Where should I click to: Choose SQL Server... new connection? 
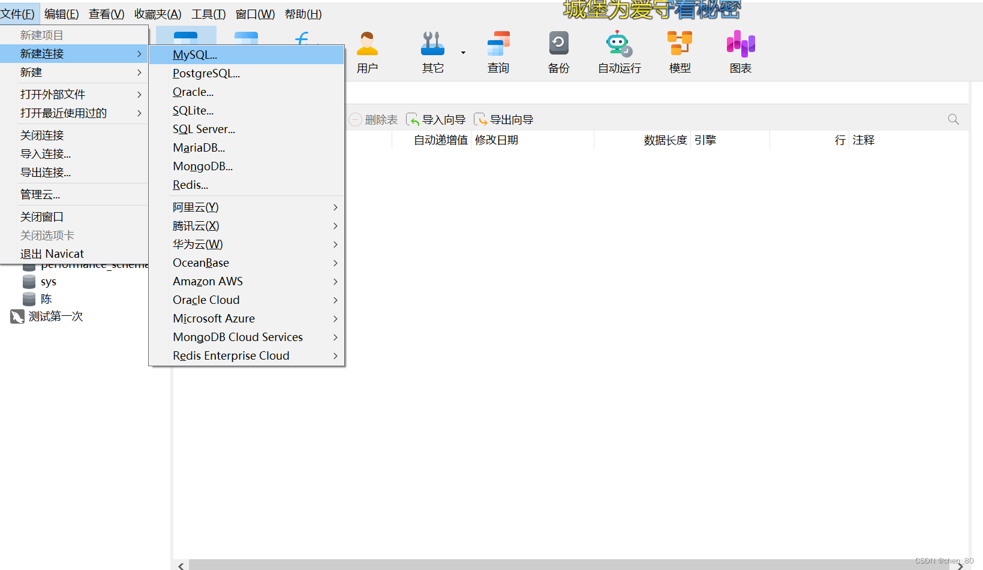246,129
